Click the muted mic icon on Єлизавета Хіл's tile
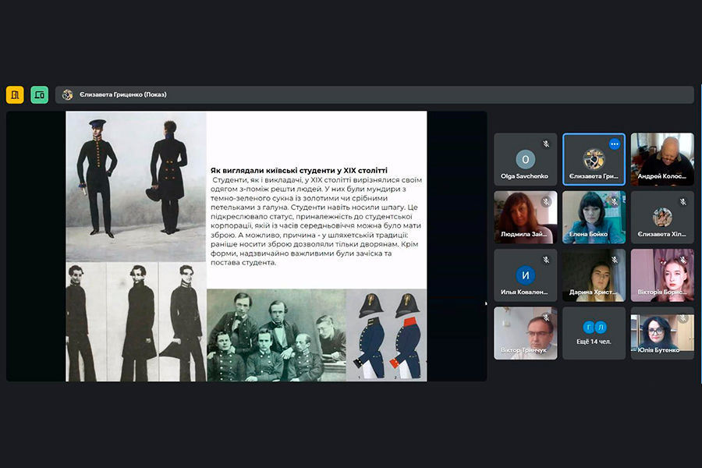 (683, 201)
